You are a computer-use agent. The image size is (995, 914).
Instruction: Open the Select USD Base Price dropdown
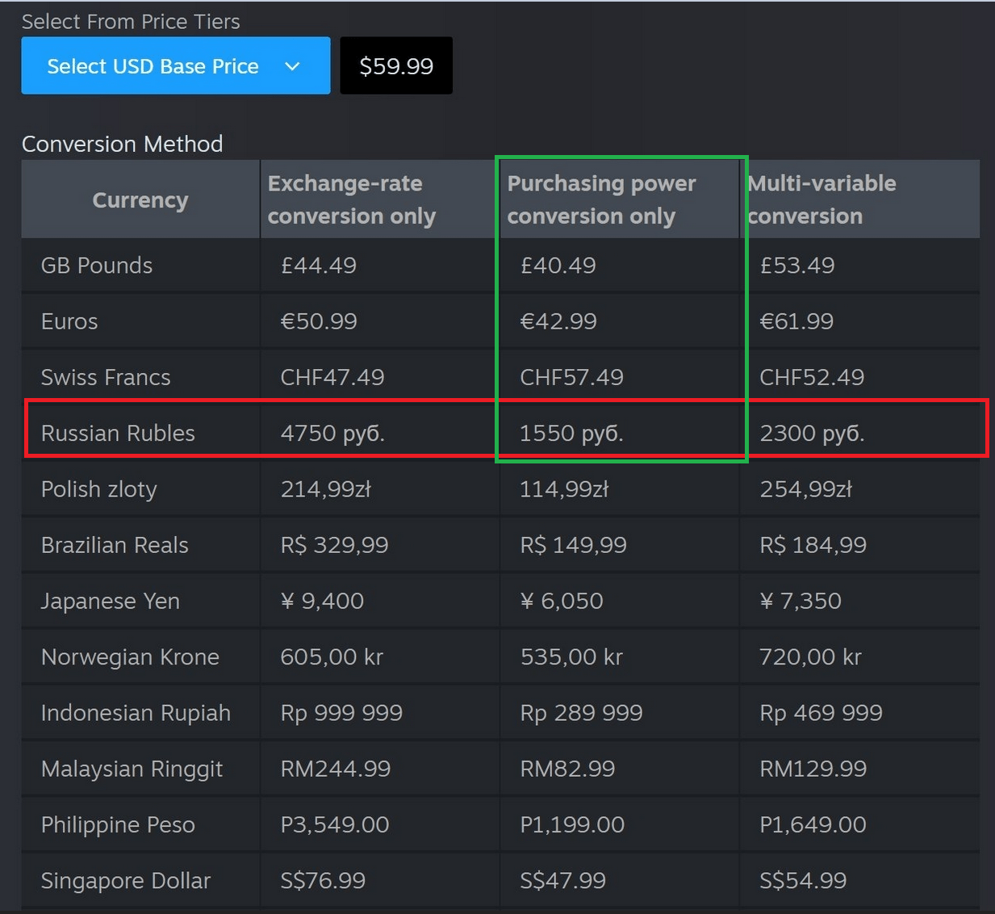pos(153,66)
